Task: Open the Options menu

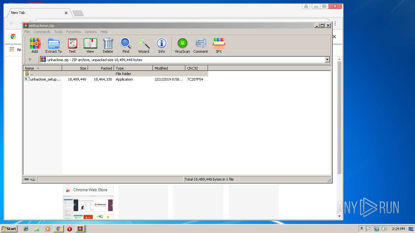Action: [x=91, y=32]
